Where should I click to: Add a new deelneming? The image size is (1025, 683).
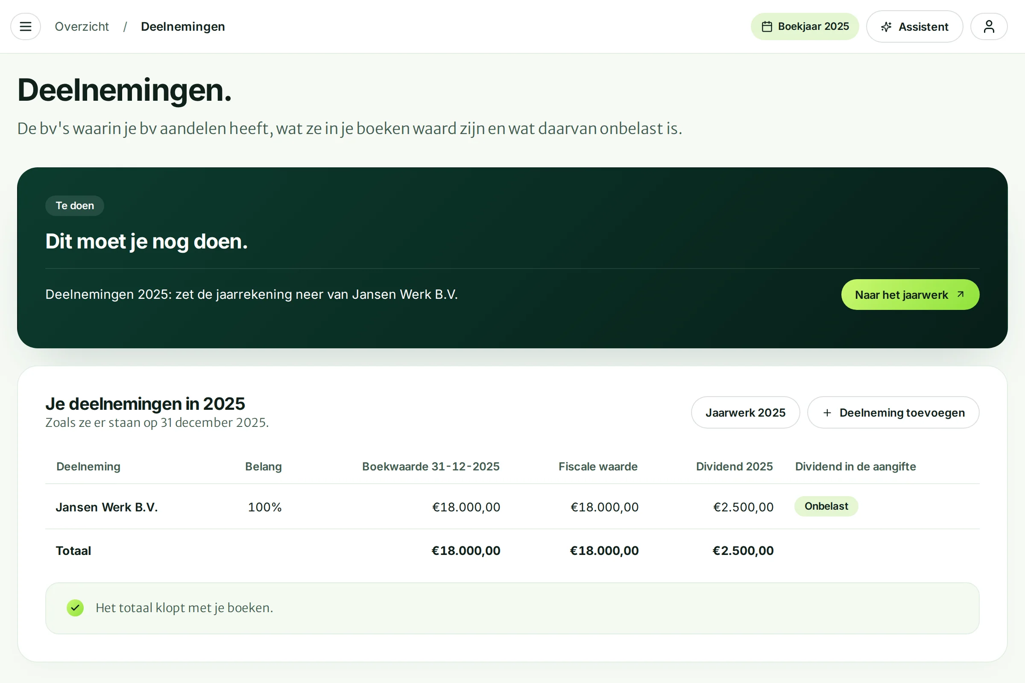893,412
